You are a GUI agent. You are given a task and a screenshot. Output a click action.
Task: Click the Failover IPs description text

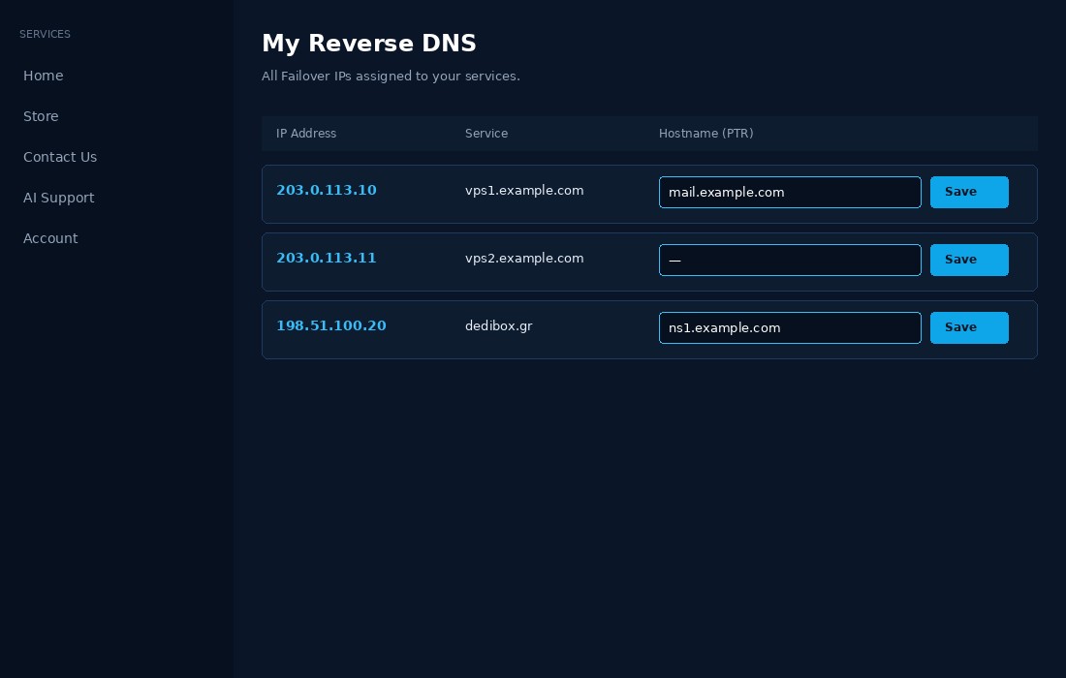[x=391, y=77]
